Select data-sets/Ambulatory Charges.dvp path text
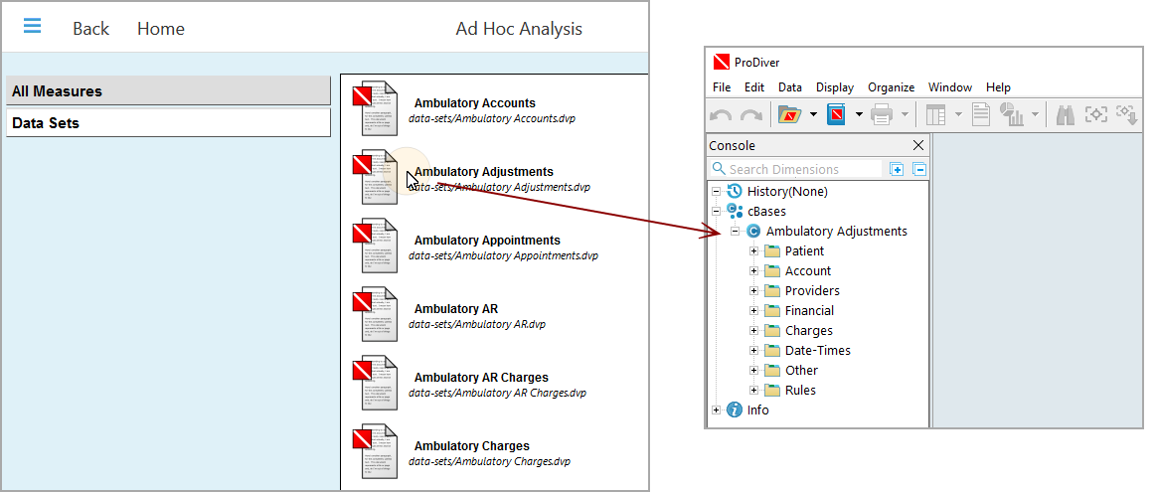This screenshot has height=492, width=1156. (489, 461)
